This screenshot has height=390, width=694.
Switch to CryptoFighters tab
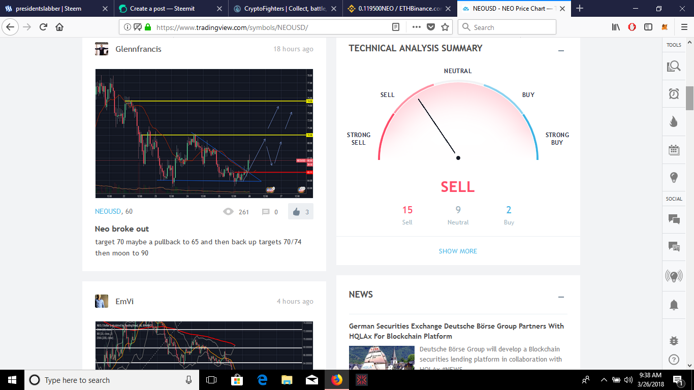click(x=285, y=9)
